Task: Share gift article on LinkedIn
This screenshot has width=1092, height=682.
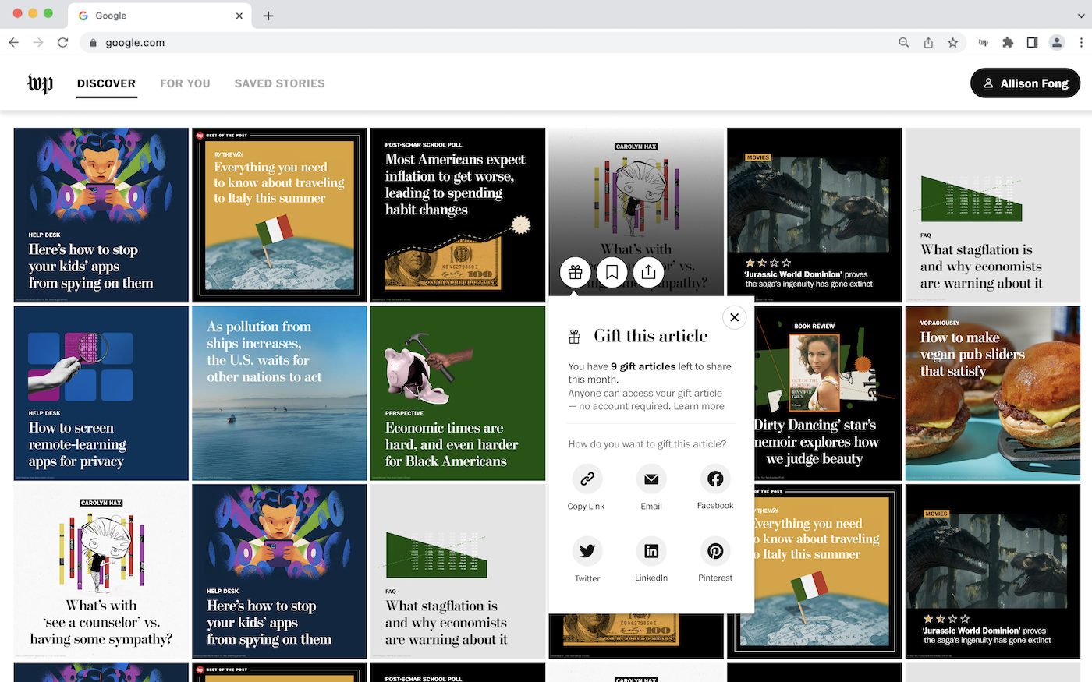Action: pyautogui.click(x=651, y=560)
